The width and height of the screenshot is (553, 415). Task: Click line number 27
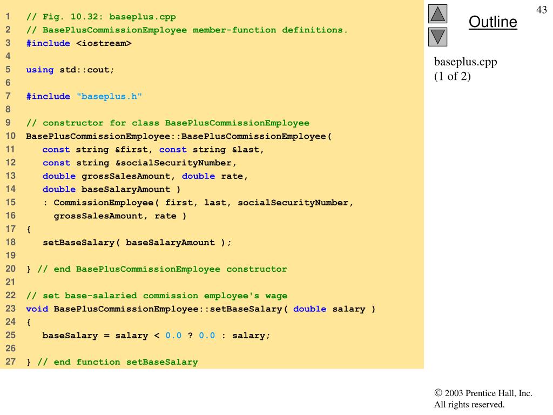click(x=11, y=362)
